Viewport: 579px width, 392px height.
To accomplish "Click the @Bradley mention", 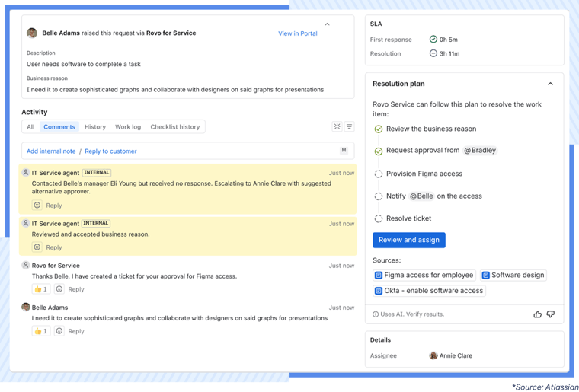I will coord(480,151).
